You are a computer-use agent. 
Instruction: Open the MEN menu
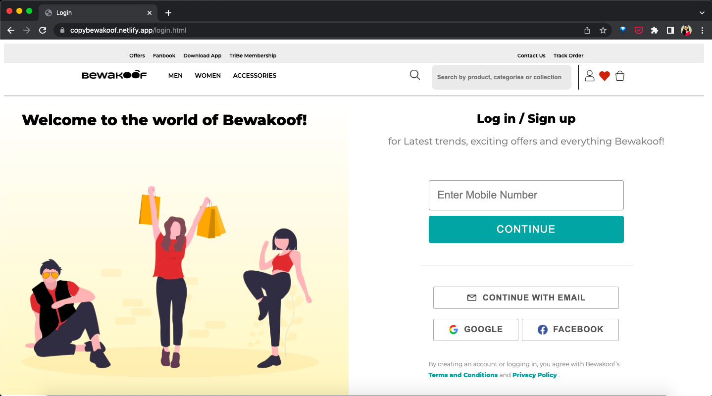click(175, 76)
